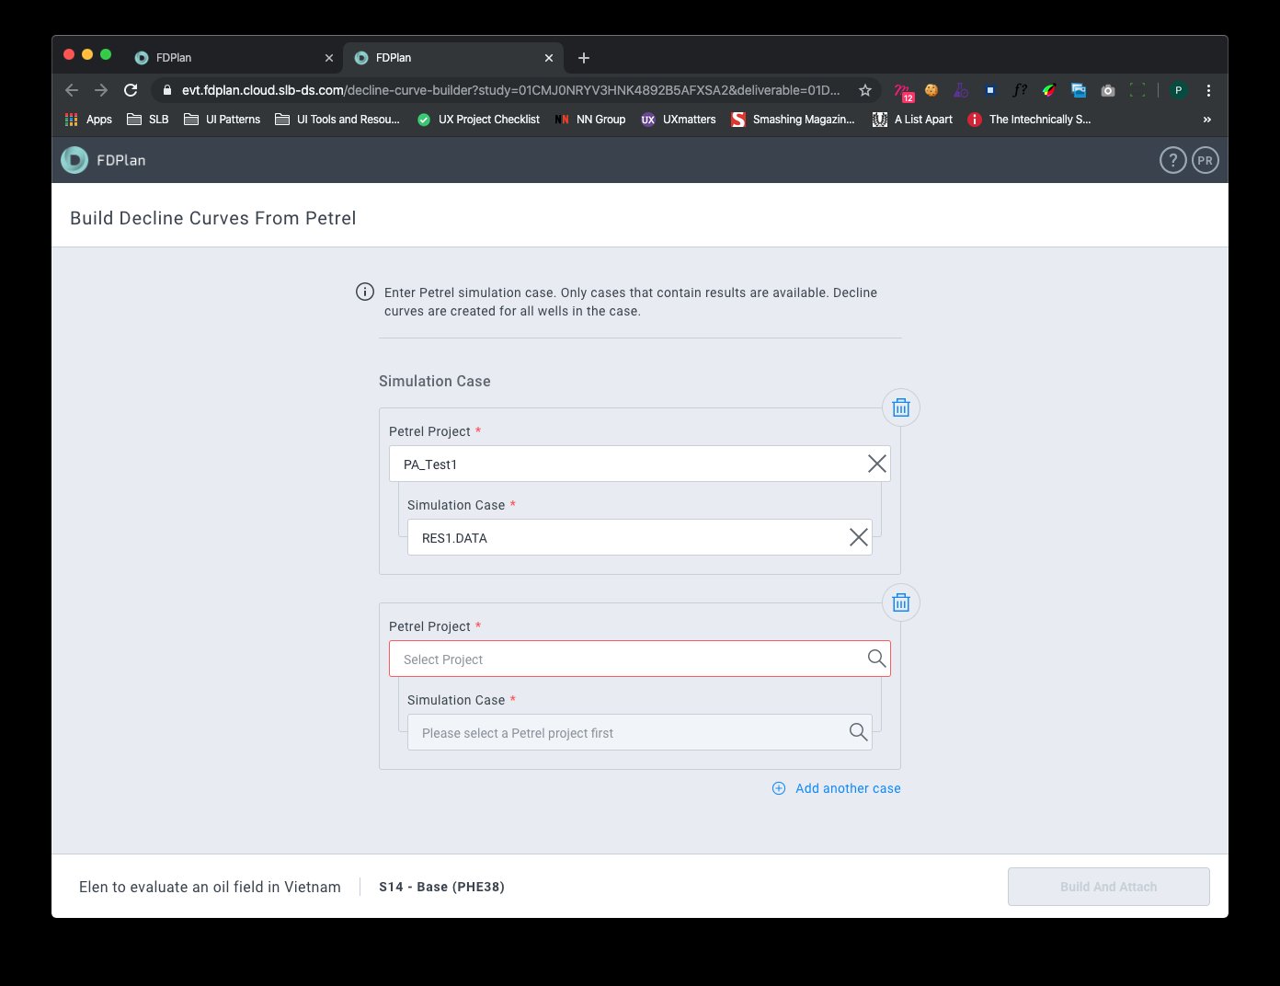Open the blue image windows extension icon
This screenshot has width=1280, height=986.
pos(1079,90)
